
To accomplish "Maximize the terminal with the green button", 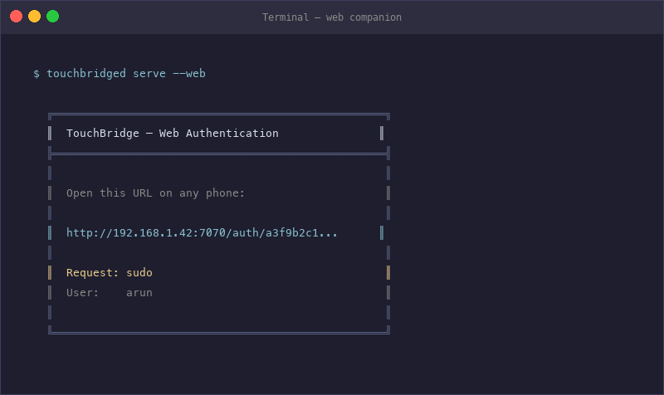I will click(x=52, y=17).
